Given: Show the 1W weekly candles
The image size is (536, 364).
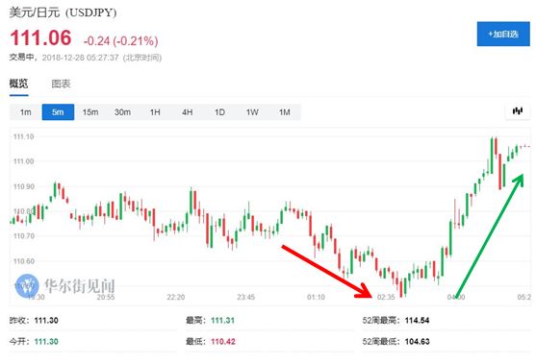Looking at the screenshot, I should point(252,112).
